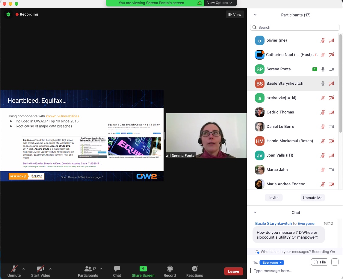Click the camera icon for Marco Jahn
The width and height of the screenshot is (343, 279).
coord(331,170)
